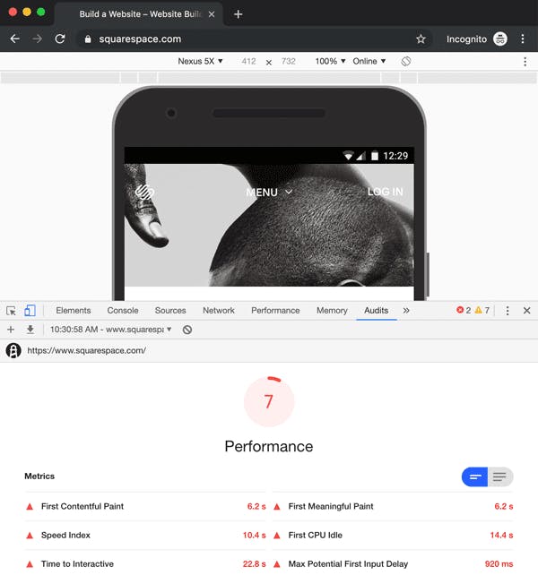Click LOG IN on the website
This screenshot has height=575, width=538.
pos(385,192)
